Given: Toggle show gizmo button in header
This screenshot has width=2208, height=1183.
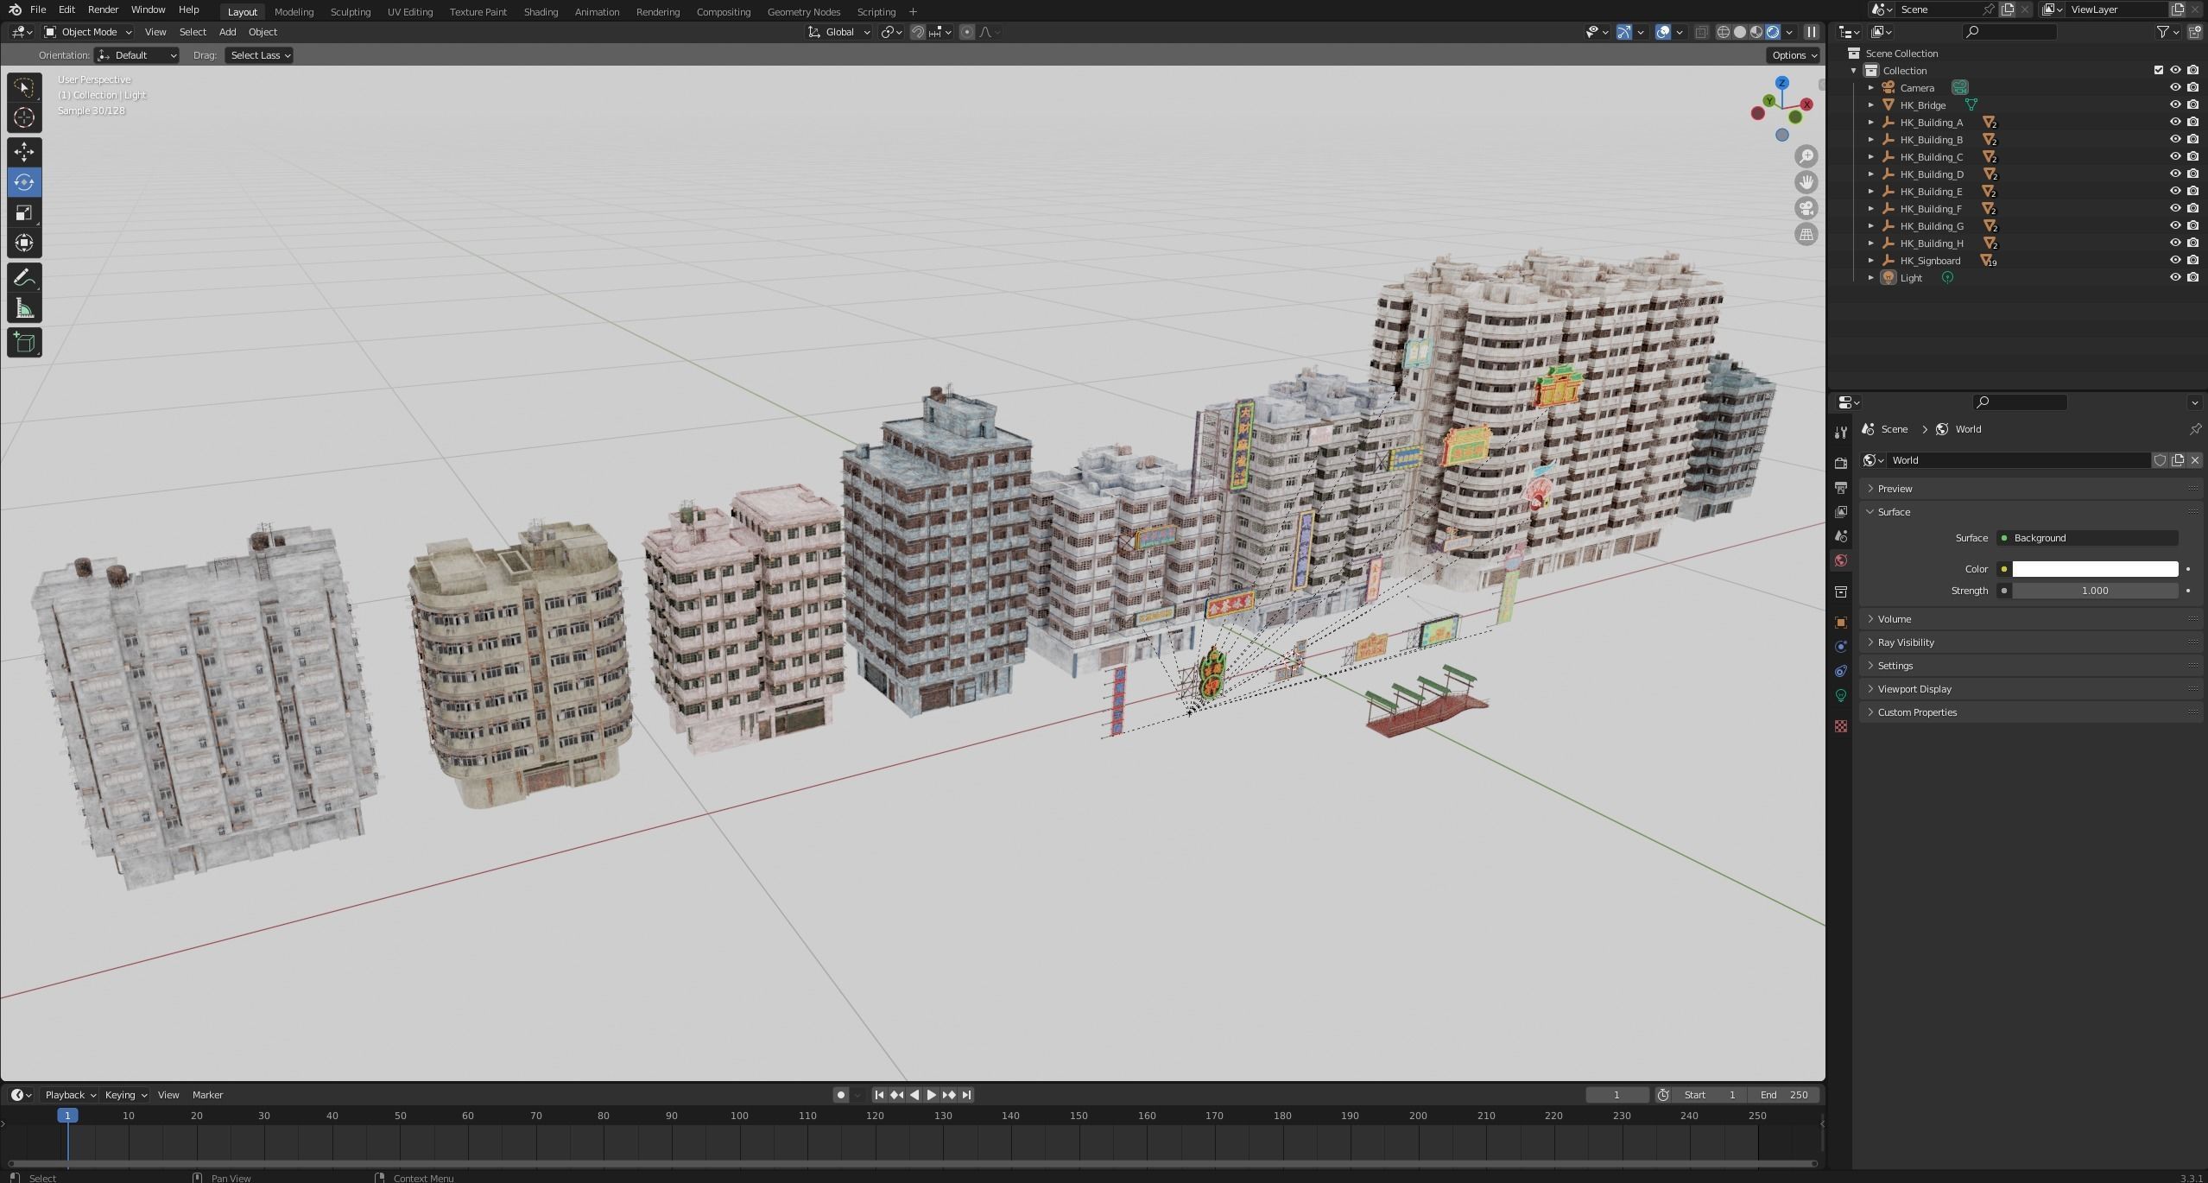Looking at the screenshot, I should [1623, 32].
